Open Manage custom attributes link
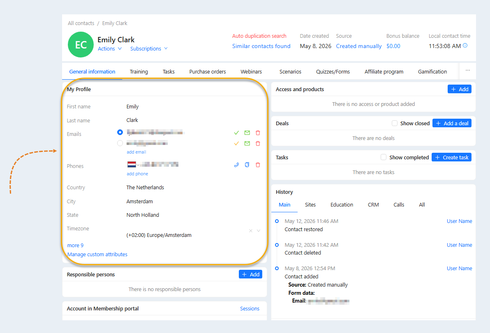The height and width of the screenshot is (333, 490). 97,254
